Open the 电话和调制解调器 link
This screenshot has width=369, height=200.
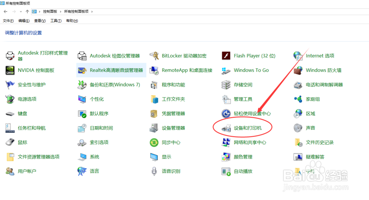(x=324, y=85)
